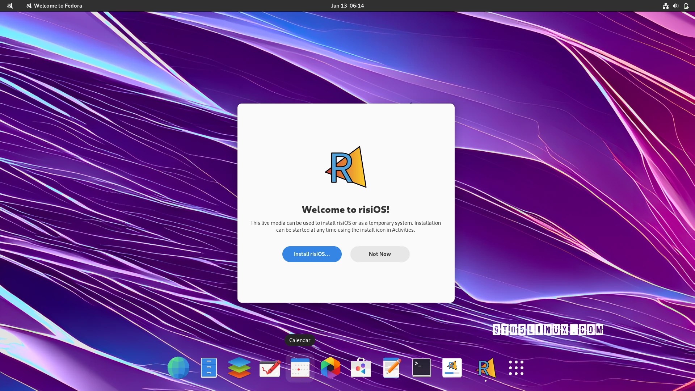
Task: Open Calendar from the dock
Action: pos(300,368)
